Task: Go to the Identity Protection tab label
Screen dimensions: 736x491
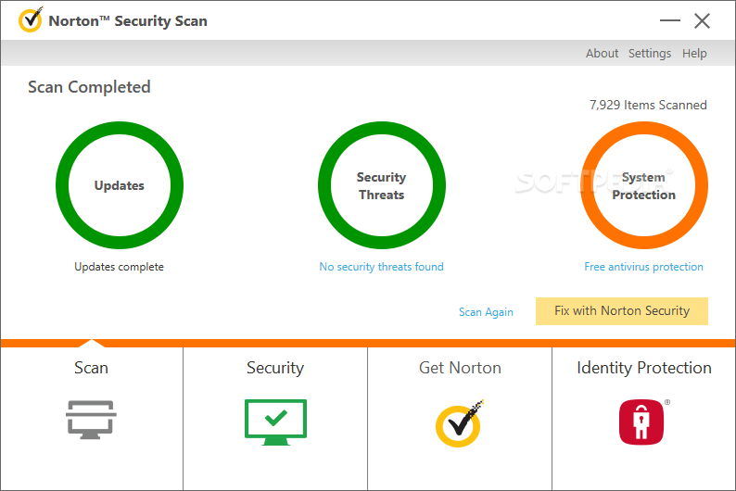Action: (643, 368)
